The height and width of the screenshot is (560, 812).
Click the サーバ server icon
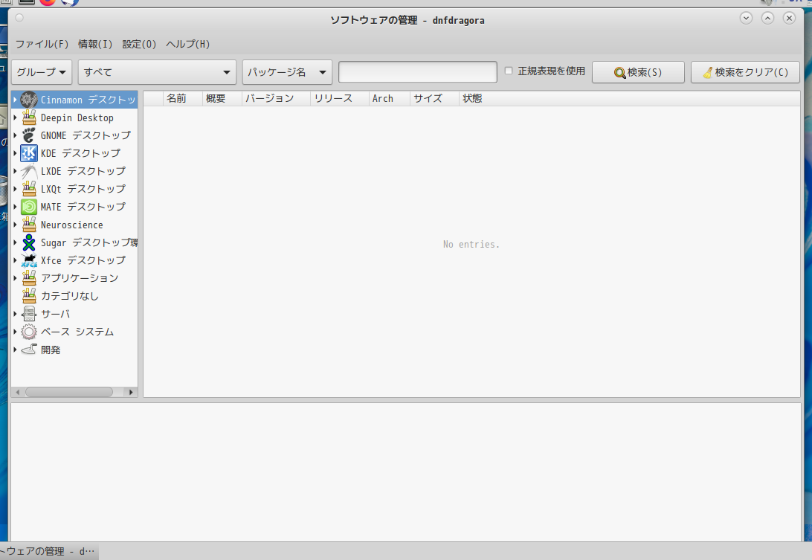[29, 314]
